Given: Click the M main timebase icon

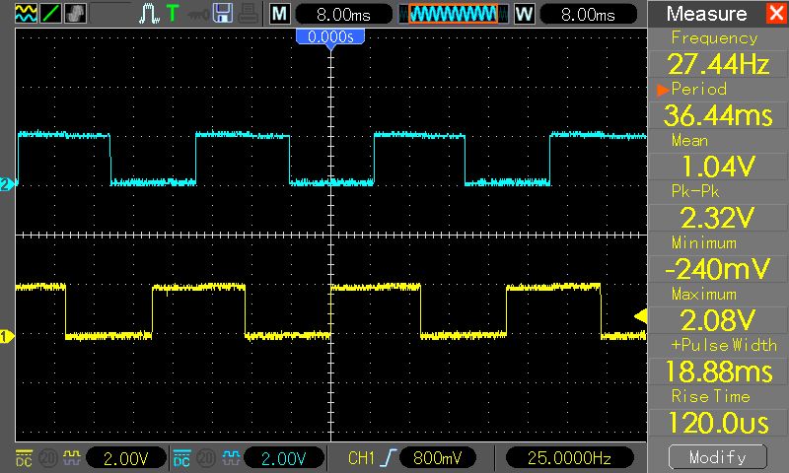Looking at the screenshot, I should [280, 14].
